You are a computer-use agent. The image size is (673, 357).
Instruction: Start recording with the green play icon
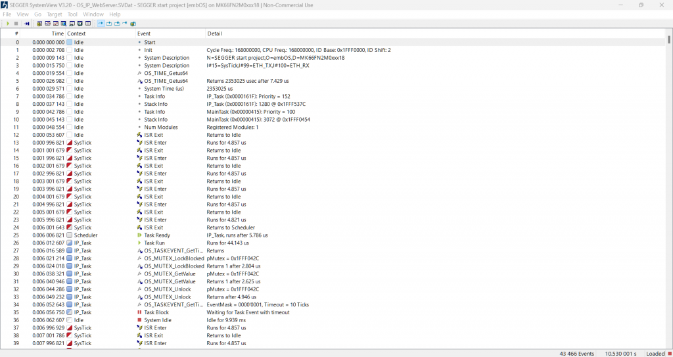[x=8, y=24]
